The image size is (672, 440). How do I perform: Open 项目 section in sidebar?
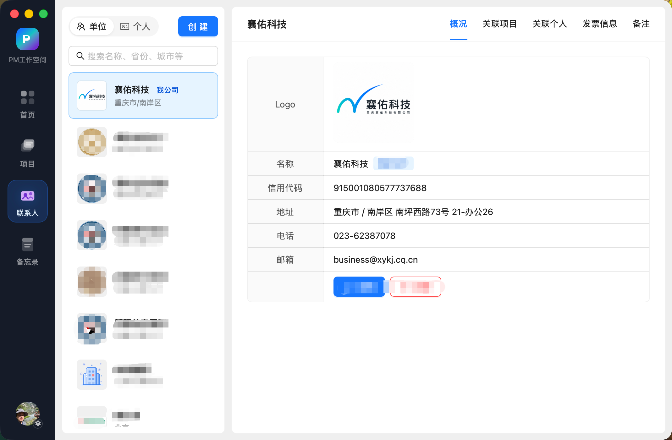28,153
